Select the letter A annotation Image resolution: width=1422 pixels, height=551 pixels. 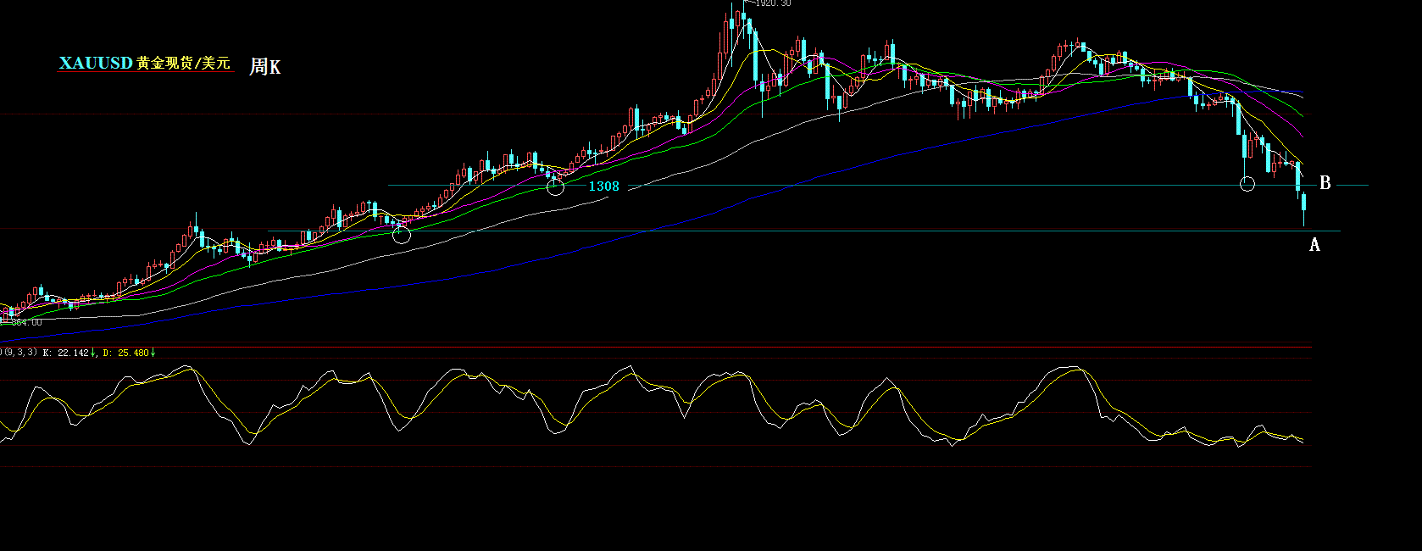(1314, 245)
